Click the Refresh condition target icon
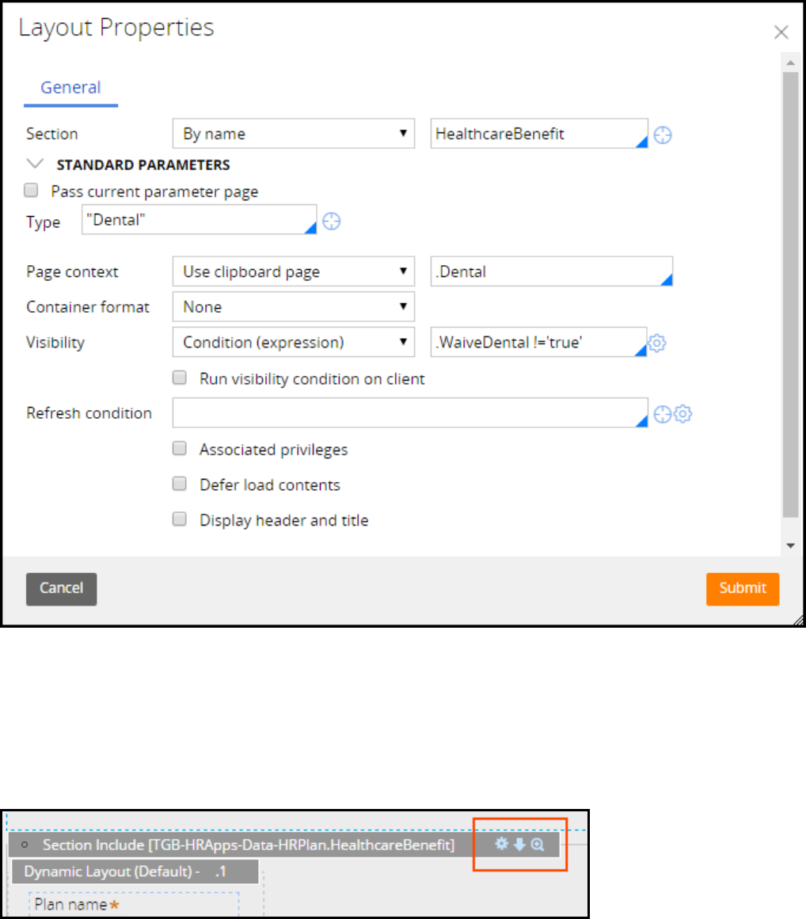This screenshot has width=806, height=919. click(x=663, y=414)
